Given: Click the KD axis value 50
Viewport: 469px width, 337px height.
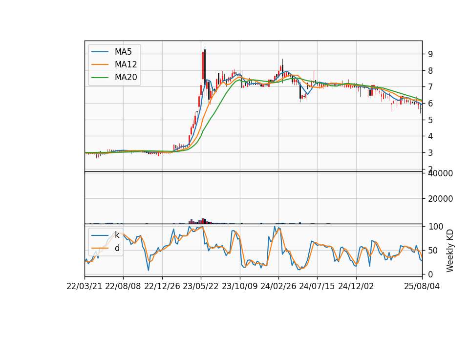Looking at the screenshot, I should point(433,251).
